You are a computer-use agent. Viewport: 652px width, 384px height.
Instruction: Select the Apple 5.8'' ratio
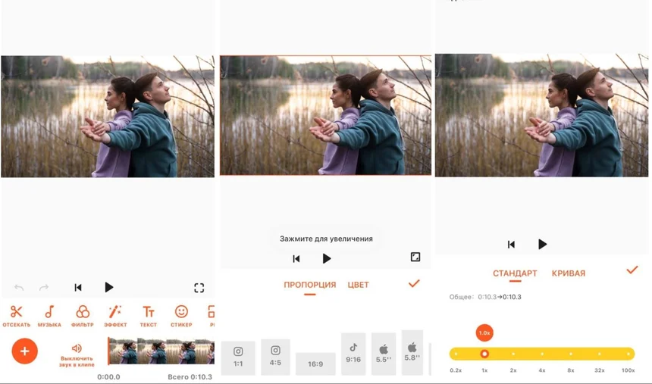pos(412,352)
